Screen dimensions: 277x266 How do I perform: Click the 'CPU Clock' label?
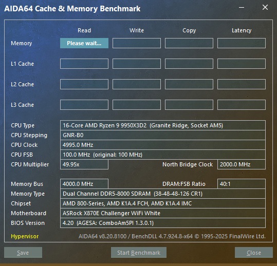(x=24, y=145)
